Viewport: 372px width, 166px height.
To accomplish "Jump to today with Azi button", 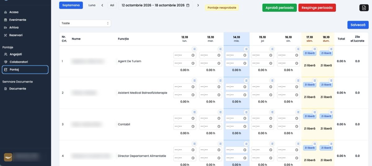I will click(x=112, y=5).
